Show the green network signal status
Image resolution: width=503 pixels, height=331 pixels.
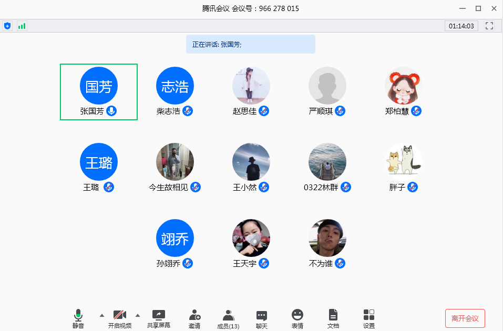click(x=22, y=26)
